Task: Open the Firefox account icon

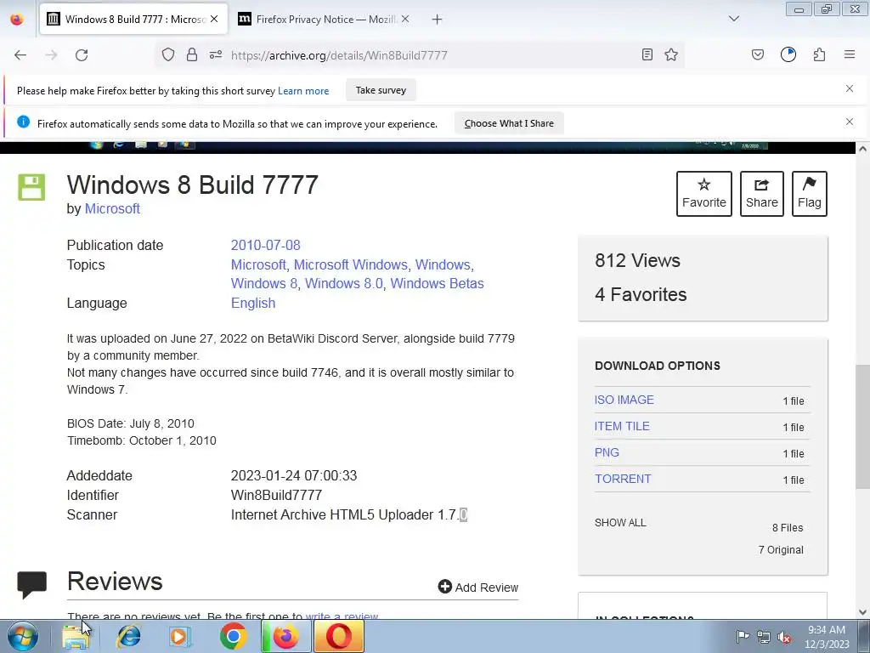Action: (788, 54)
